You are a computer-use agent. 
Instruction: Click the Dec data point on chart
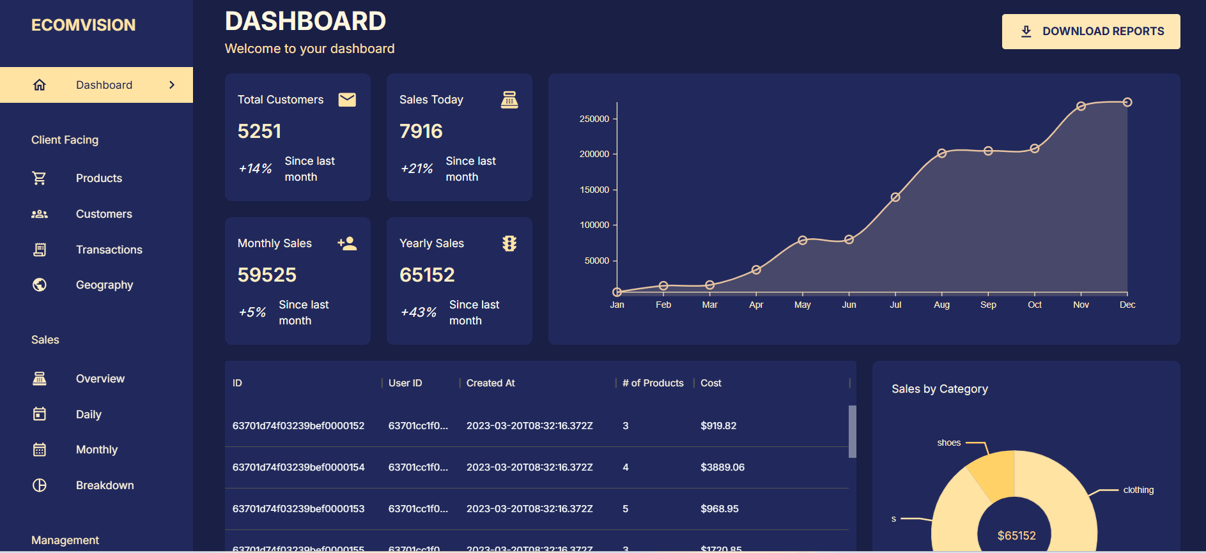(x=1127, y=102)
